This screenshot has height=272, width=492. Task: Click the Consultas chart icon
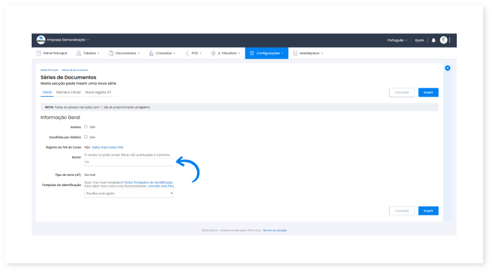pyautogui.click(x=151, y=53)
